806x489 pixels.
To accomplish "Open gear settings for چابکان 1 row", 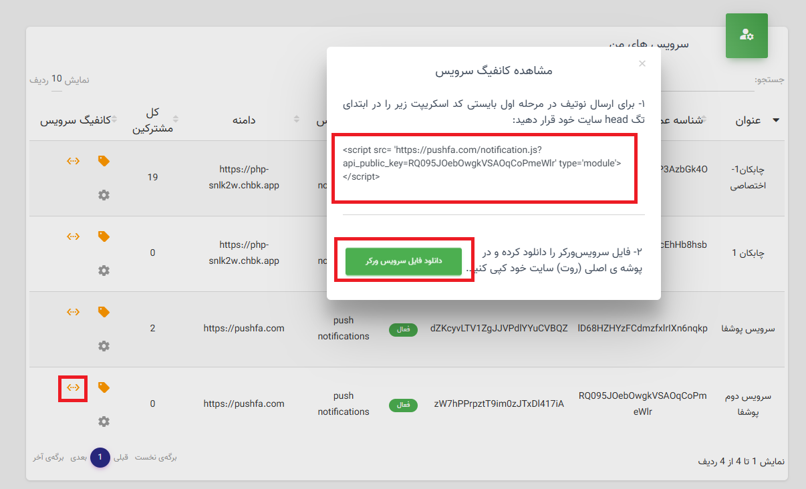I will coord(104,271).
